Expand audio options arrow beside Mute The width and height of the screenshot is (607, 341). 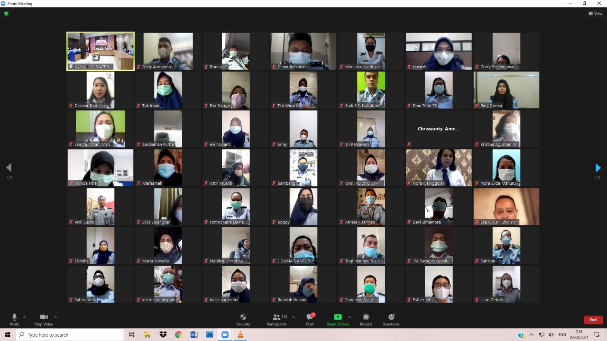(x=25, y=317)
